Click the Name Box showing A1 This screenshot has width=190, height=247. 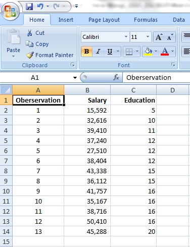click(35, 78)
